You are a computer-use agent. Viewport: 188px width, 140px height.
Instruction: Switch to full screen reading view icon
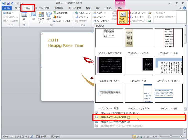pyautogui.click(x=138, y=137)
